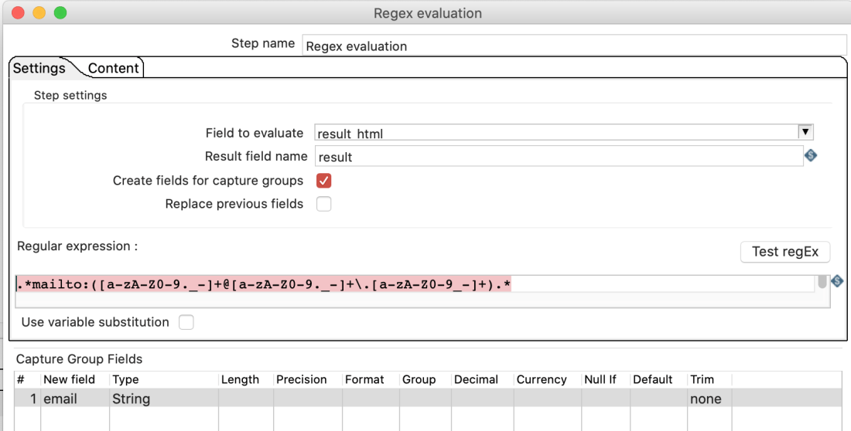Click the none value in Trim column
This screenshot has width=851, height=431.
708,399
